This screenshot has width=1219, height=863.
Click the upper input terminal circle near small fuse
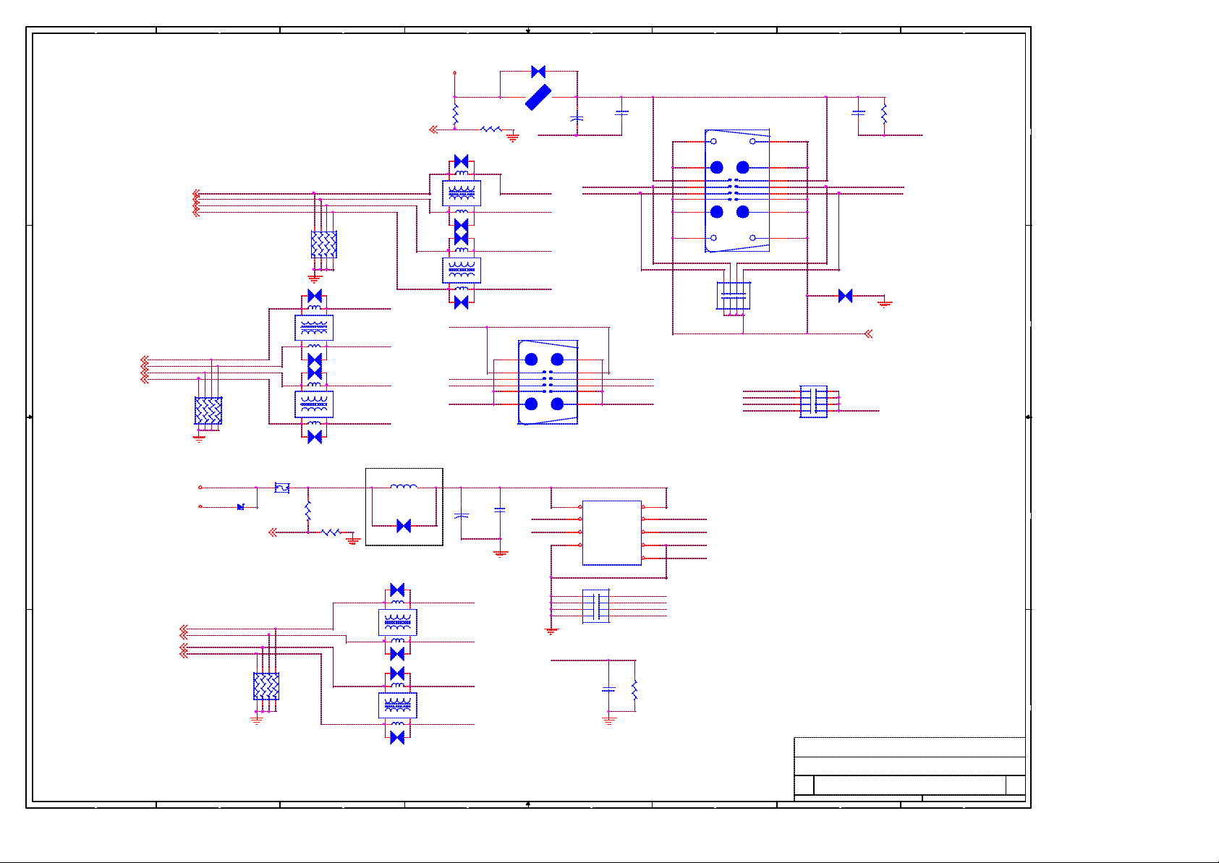[200, 488]
